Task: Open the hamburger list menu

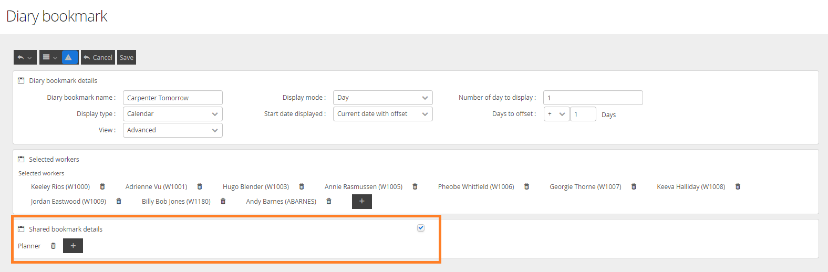Action: 50,57
